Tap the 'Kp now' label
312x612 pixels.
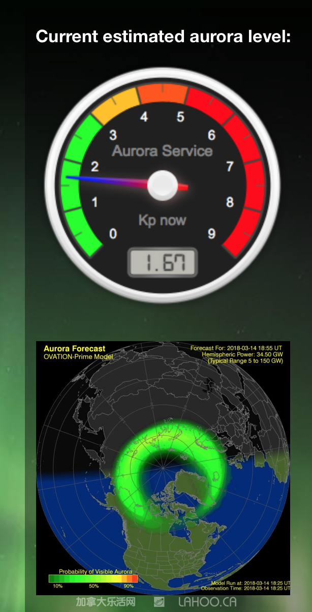(162, 220)
